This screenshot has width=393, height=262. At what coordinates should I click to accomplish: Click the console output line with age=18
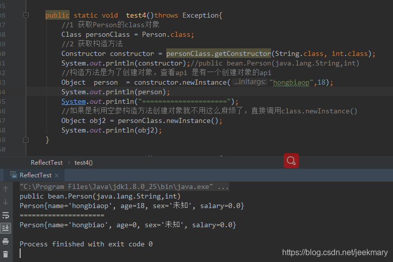click(132, 206)
